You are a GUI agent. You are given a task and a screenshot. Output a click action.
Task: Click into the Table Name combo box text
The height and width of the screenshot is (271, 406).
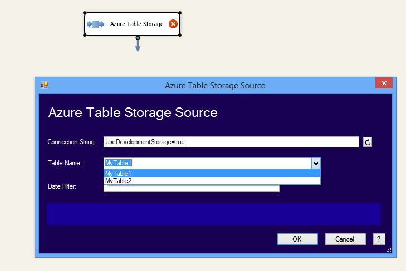[x=207, y=163]
